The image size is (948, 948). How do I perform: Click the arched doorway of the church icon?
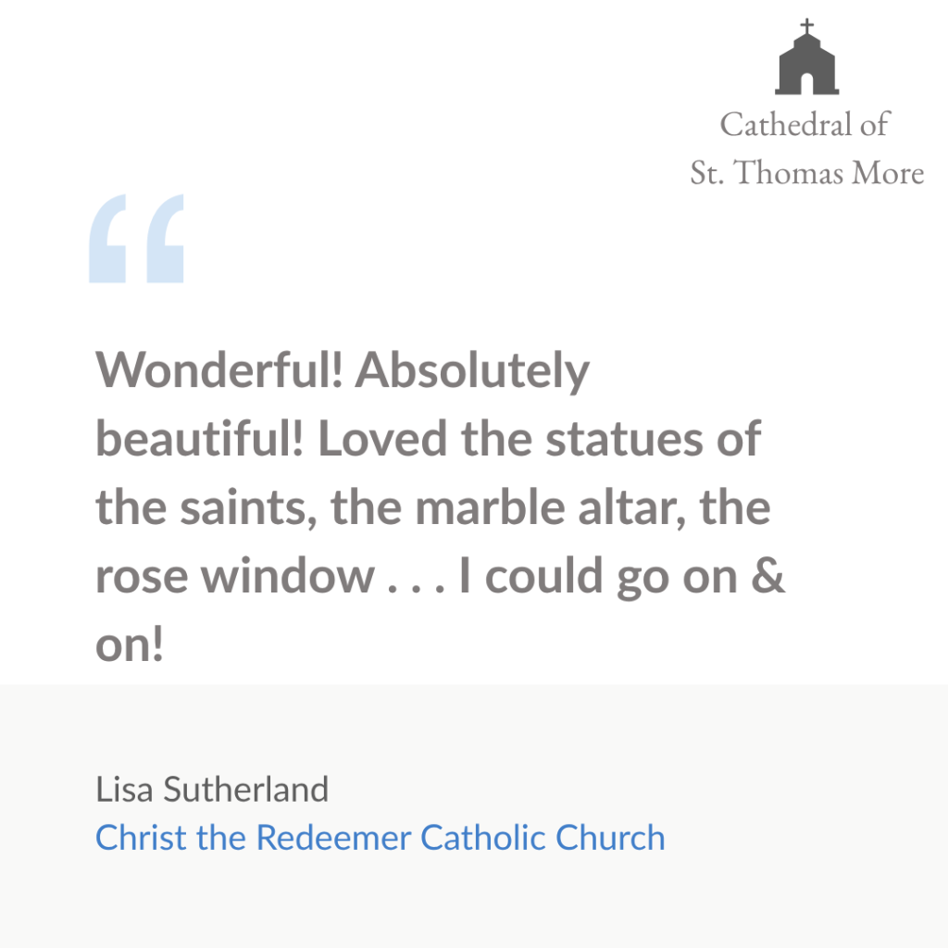pos(806,83)
